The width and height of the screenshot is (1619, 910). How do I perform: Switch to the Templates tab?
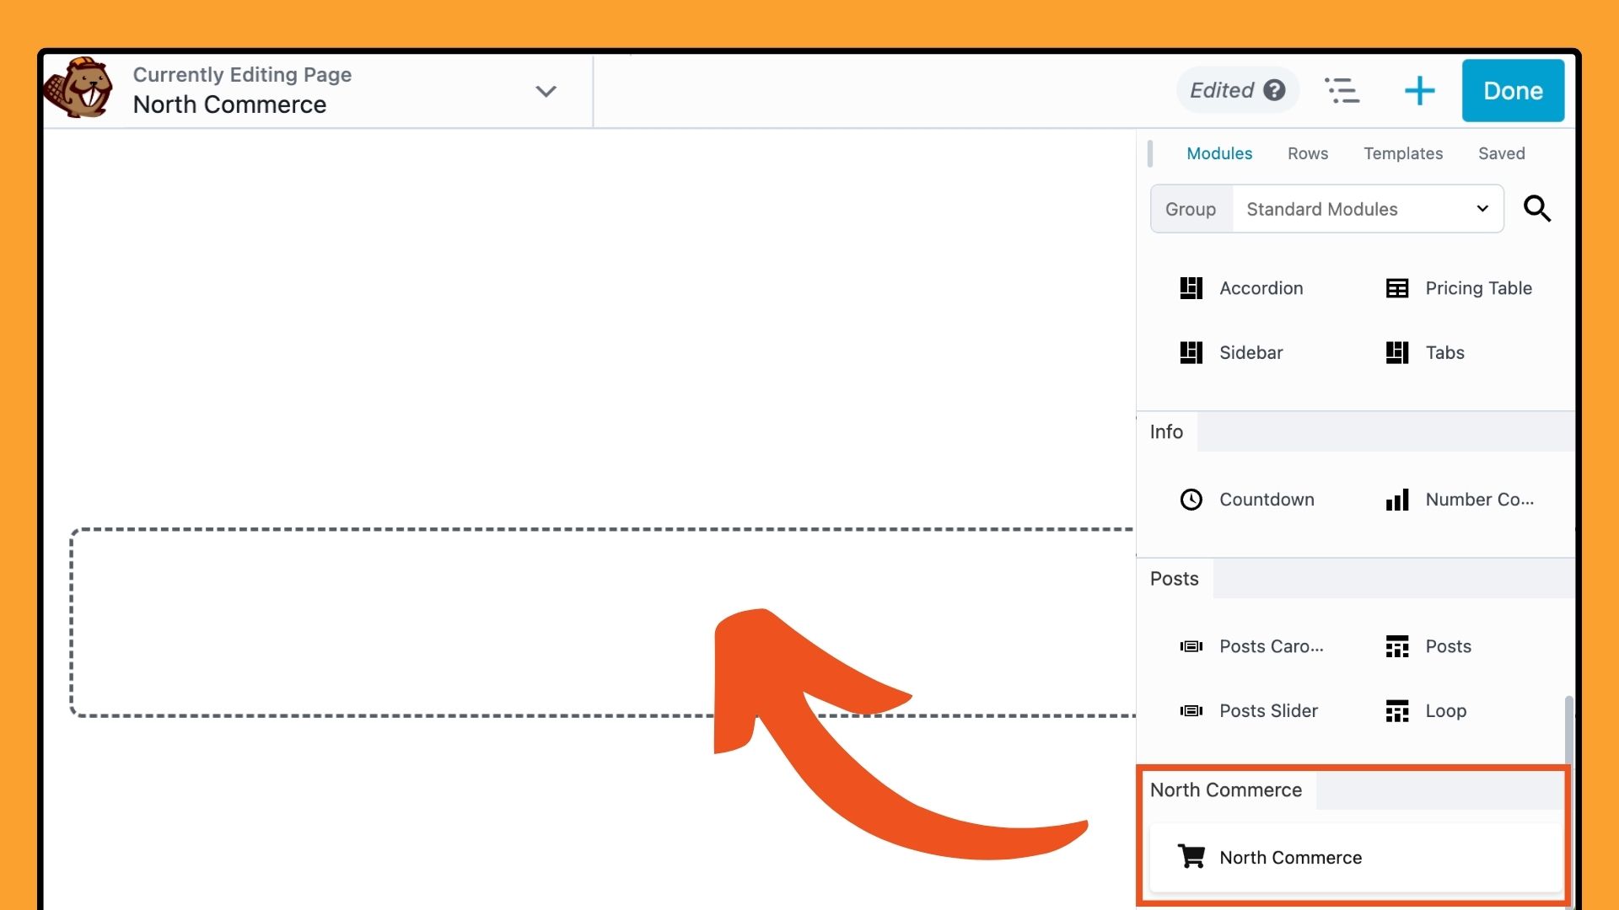[1402, 153]
